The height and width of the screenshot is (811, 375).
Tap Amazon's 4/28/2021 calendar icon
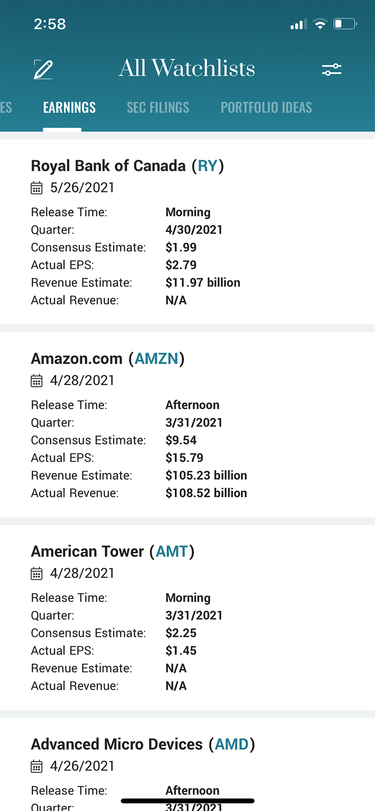point(37,381)
